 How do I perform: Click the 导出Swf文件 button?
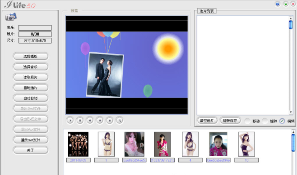coord(31,108)
